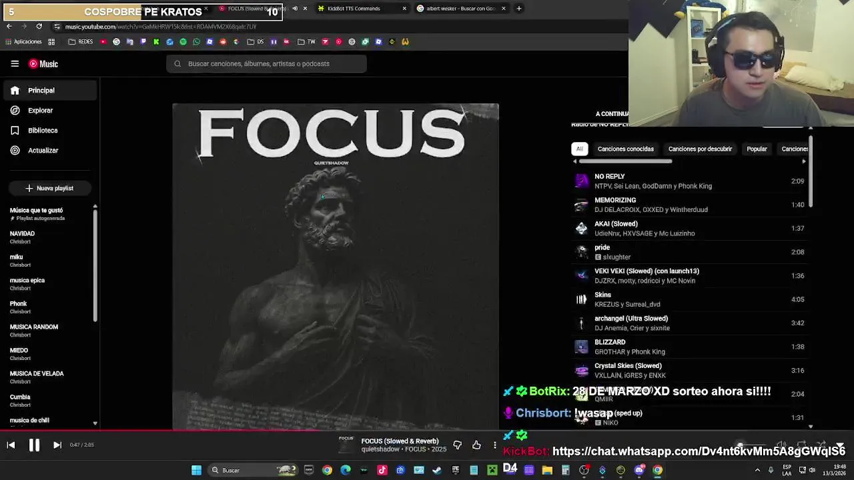Image resolution: width=854 pixels, height=480 pixels.
Task: Click the queue scrollbar down arrow
Action: (811, 427)
